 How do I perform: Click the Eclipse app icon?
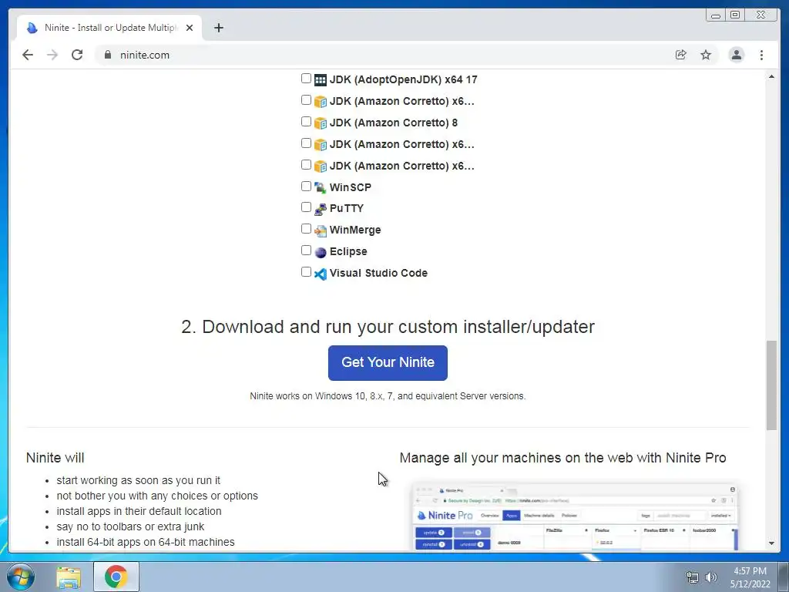[321, 252]
